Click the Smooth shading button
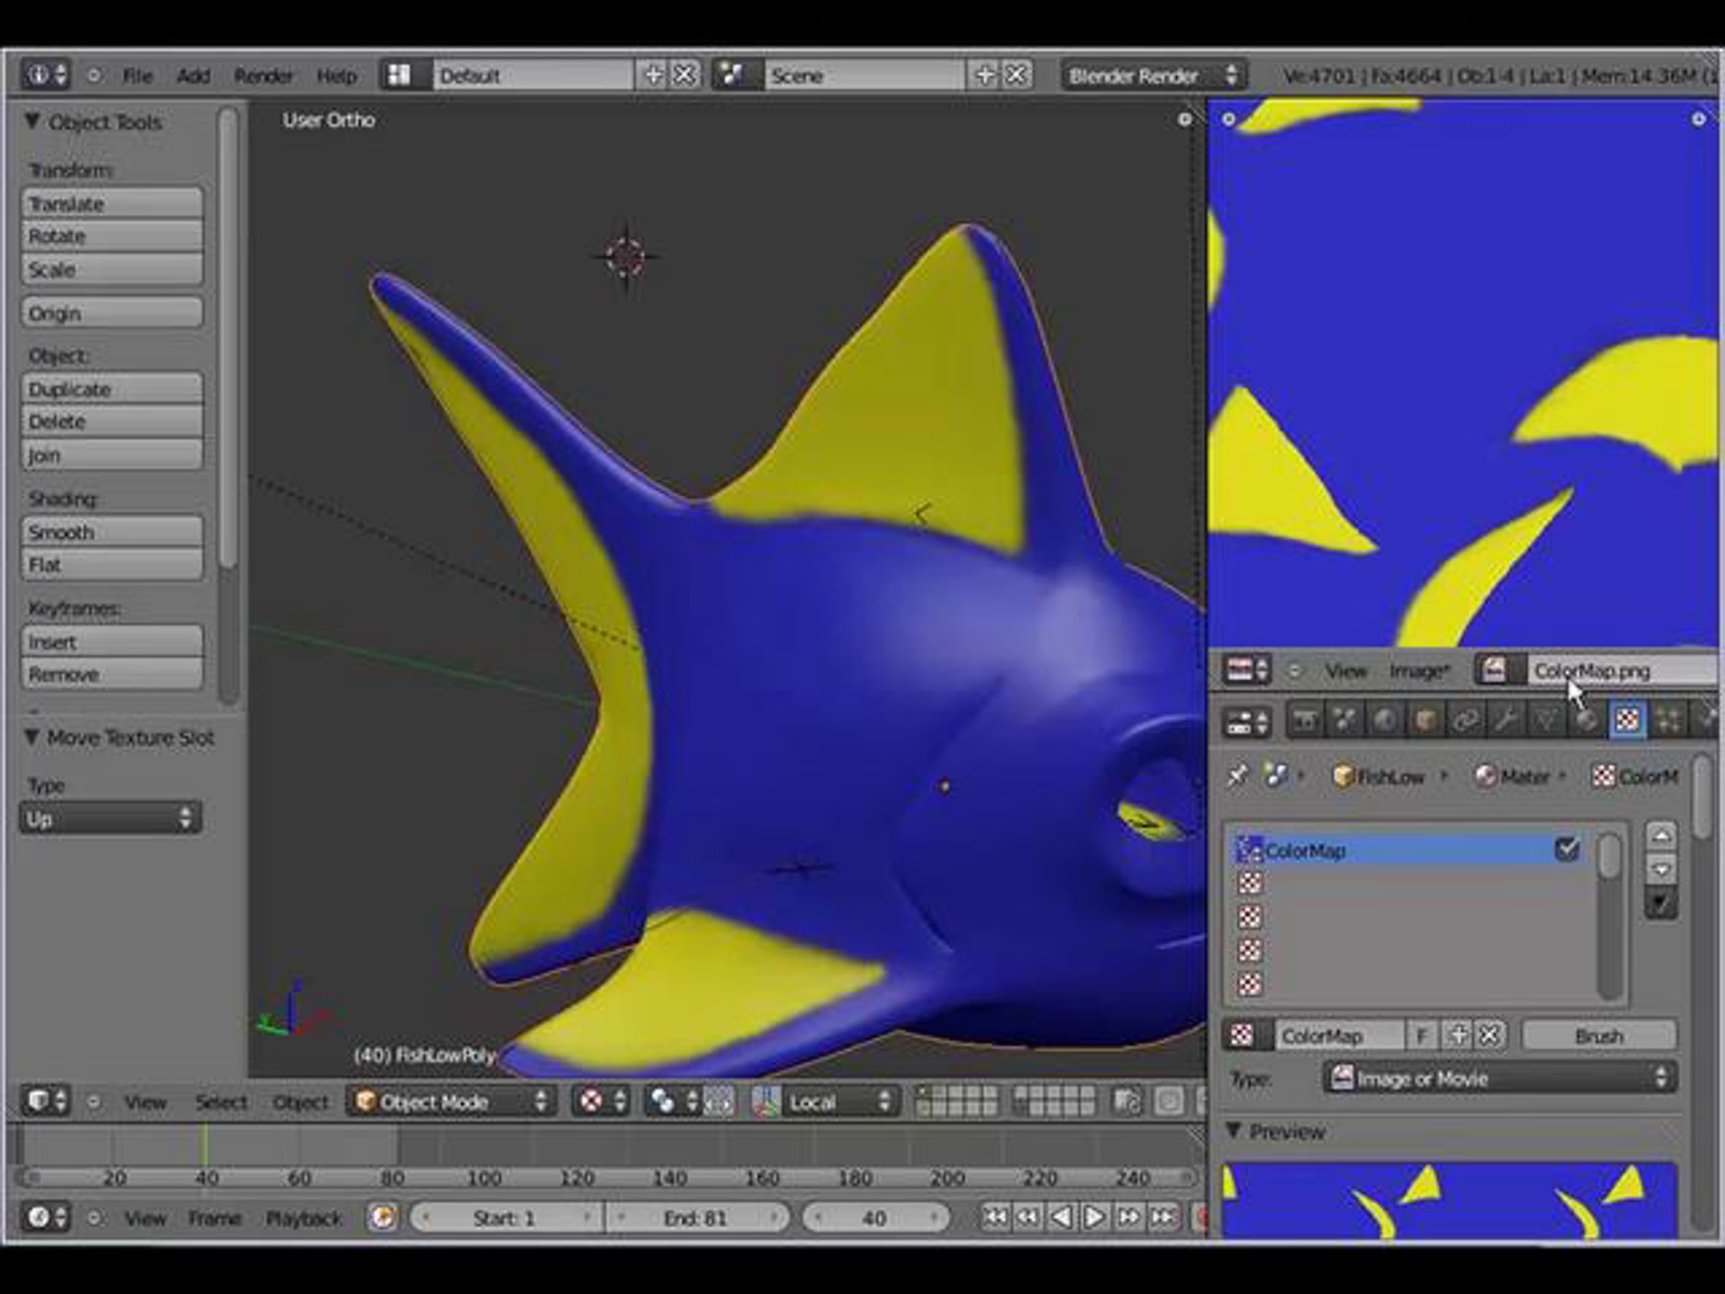 [x=112, y=532]
